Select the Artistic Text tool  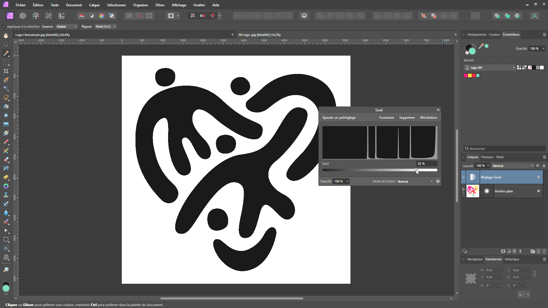(x=6, y=248)
